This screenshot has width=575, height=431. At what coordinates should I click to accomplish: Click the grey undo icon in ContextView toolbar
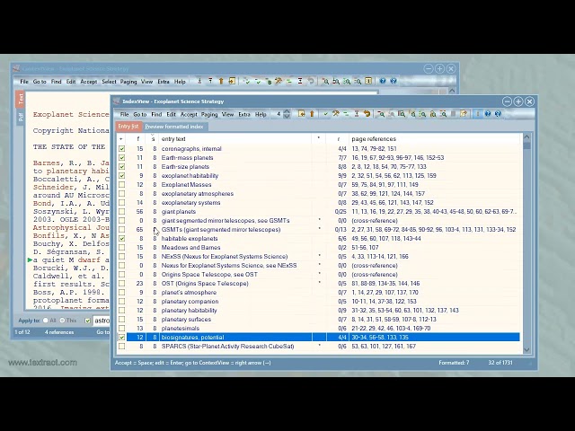tap(311, 81)
